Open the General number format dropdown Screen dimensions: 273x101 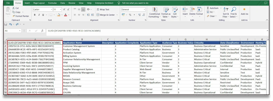144,10
